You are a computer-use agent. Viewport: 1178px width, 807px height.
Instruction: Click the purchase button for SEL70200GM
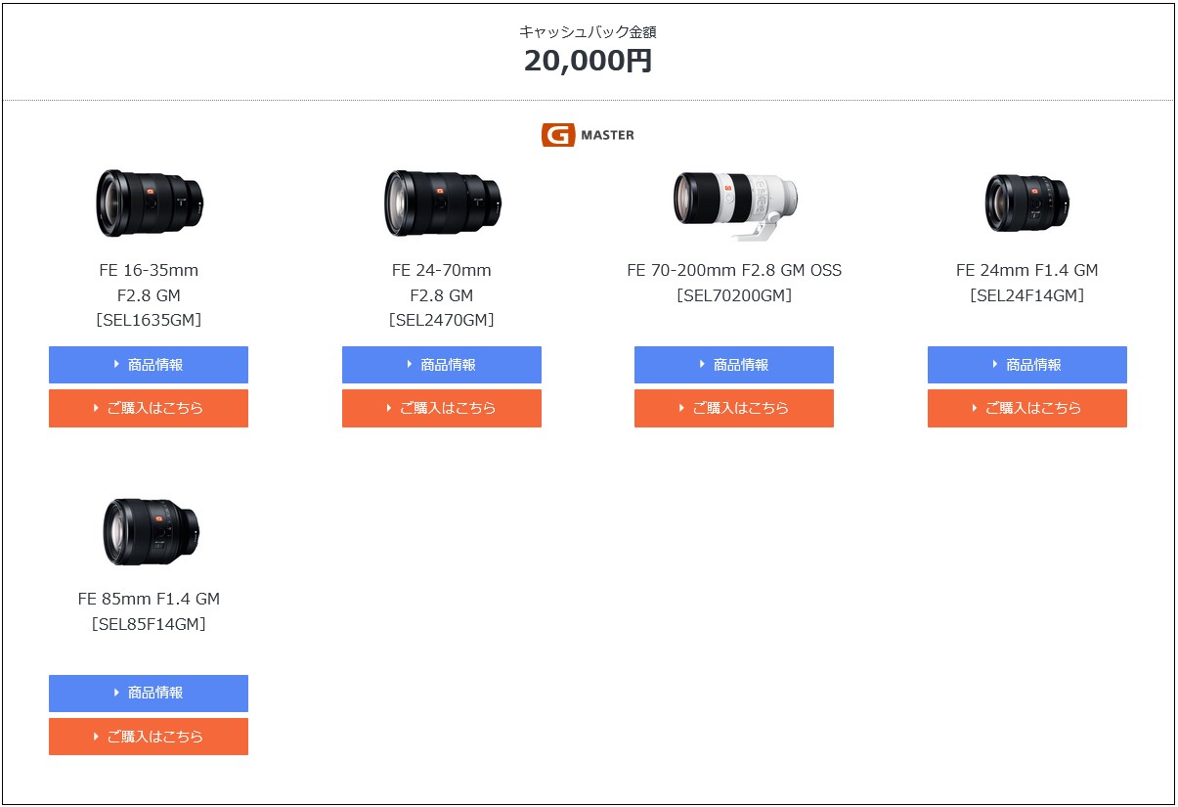point(734,409)
